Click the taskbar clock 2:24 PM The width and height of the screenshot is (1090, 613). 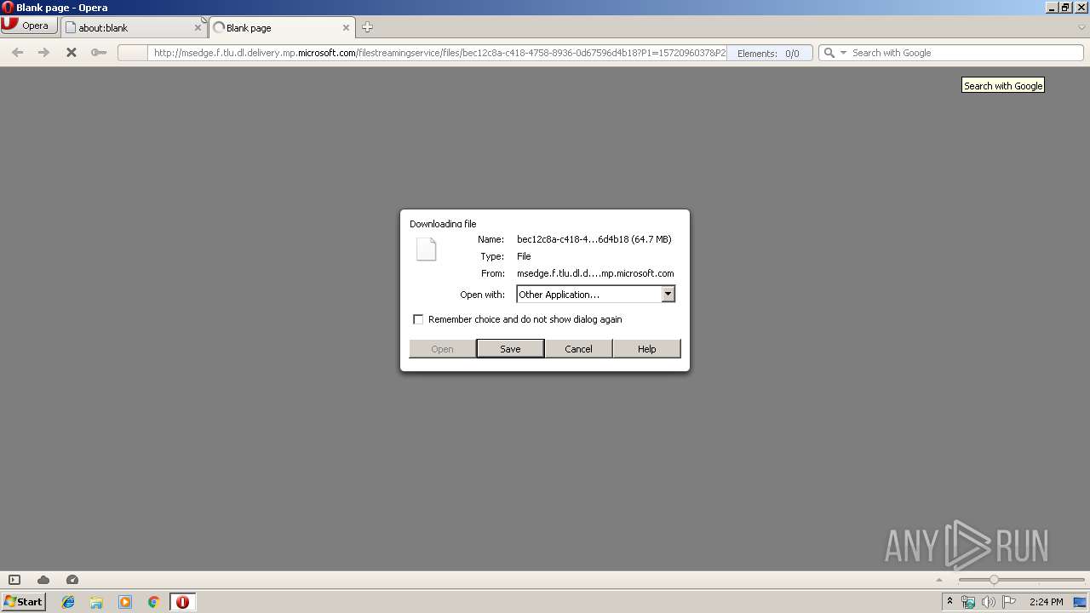click(1047, 602)
